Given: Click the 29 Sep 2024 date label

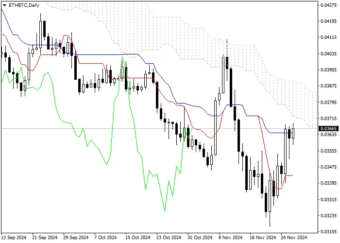Looking at the screenshot, I should tap(76, 238).
